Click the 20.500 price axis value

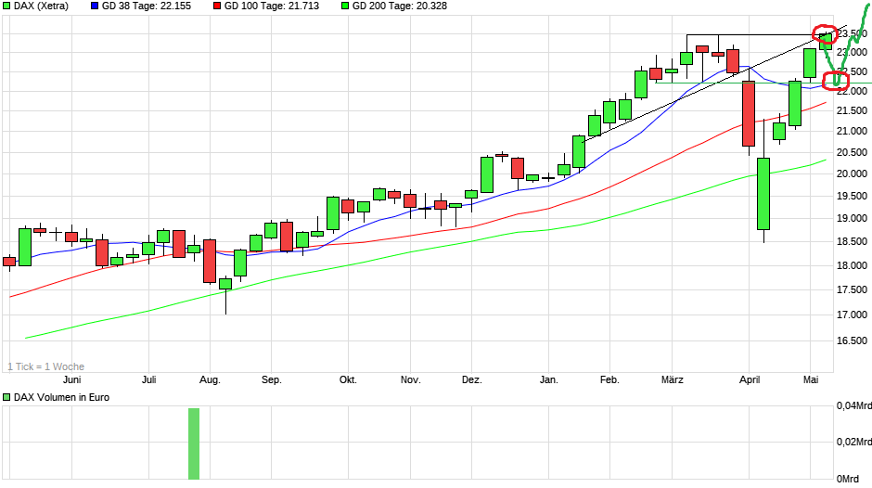coord(852,152)
